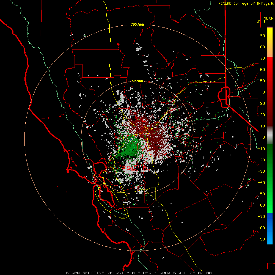Click the NEXR label above the scale
The image size is (275, 275).
coord(269,18)
